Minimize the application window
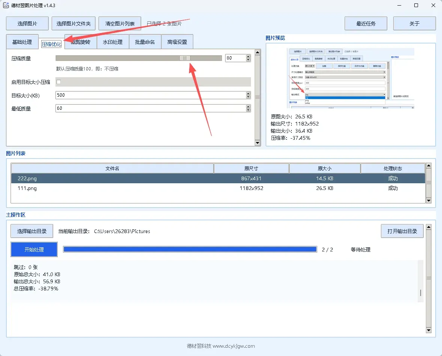The width and height of the screenshot is (442, 356). [399, 5]
